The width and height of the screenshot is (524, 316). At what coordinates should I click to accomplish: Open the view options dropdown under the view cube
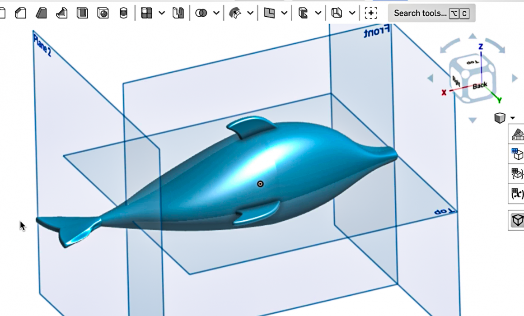(x=512, y=118)
